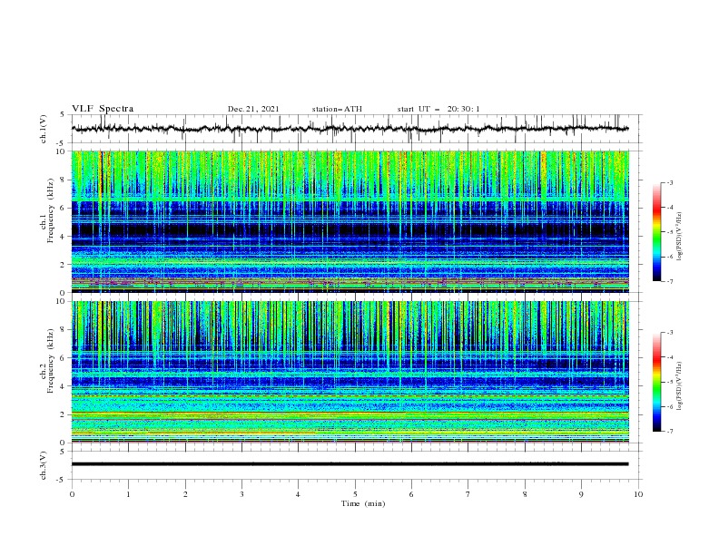
Task: Click the time axis tick label "9"
Action: (x=581, y=494)
